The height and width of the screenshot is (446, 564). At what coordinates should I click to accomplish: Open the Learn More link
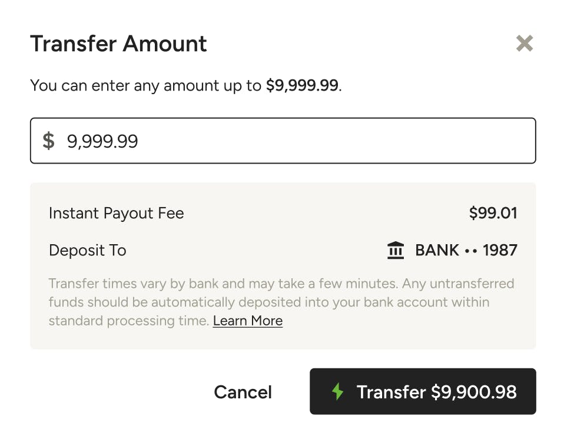pyautogui.click(x=247, y=321)
